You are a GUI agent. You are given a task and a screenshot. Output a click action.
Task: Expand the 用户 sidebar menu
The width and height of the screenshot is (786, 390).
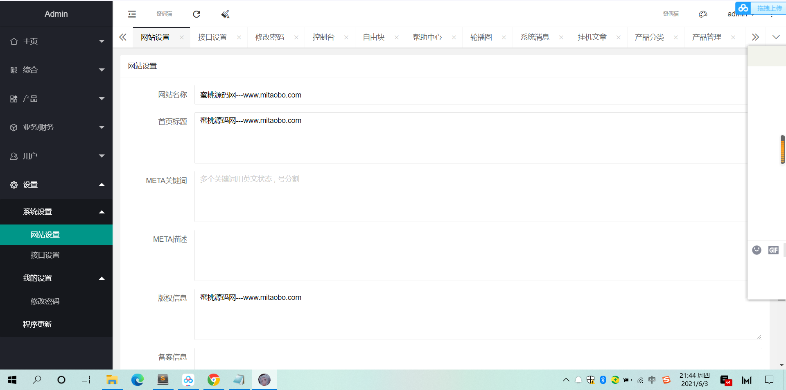(x=56, y=156)
